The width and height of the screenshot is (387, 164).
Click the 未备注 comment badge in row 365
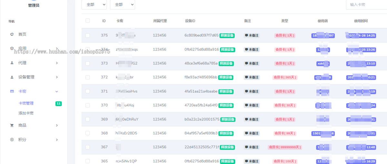tap(252, 161)
